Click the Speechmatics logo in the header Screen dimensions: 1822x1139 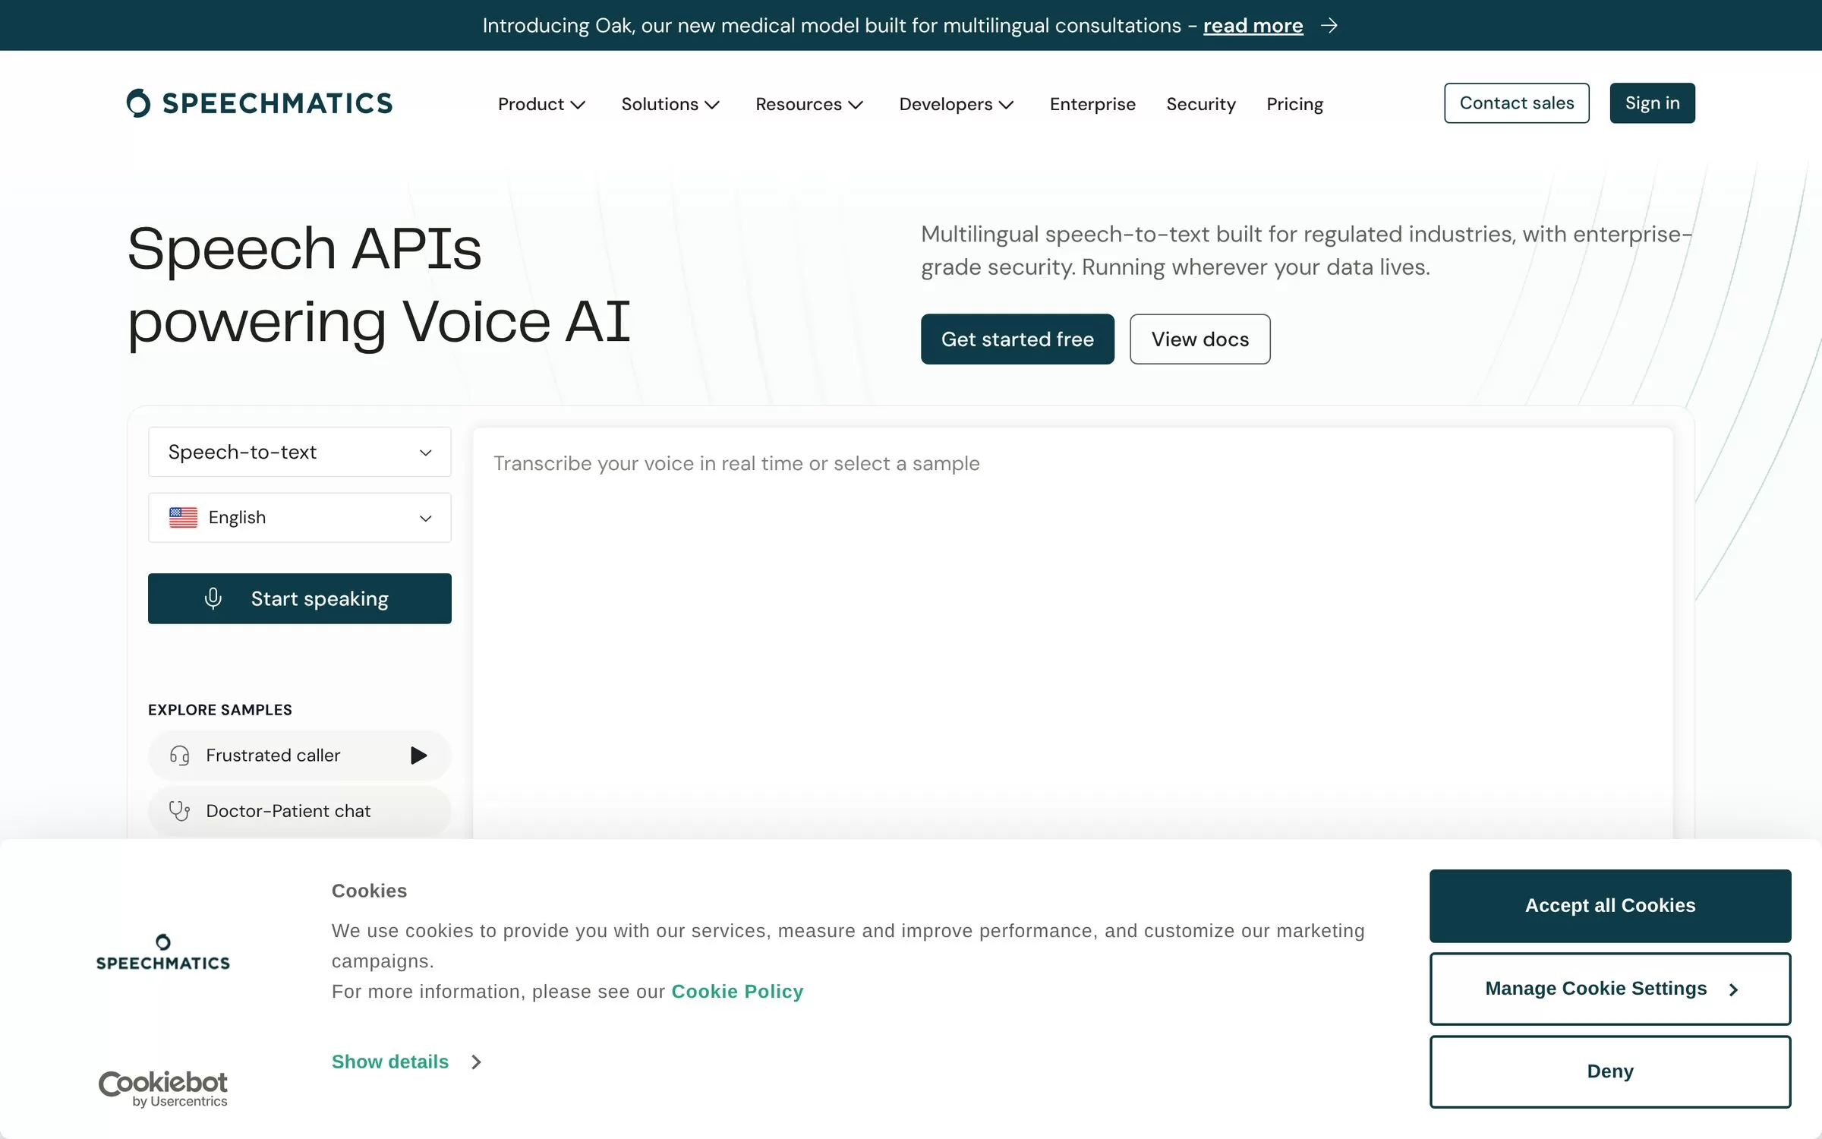point(259,103)
